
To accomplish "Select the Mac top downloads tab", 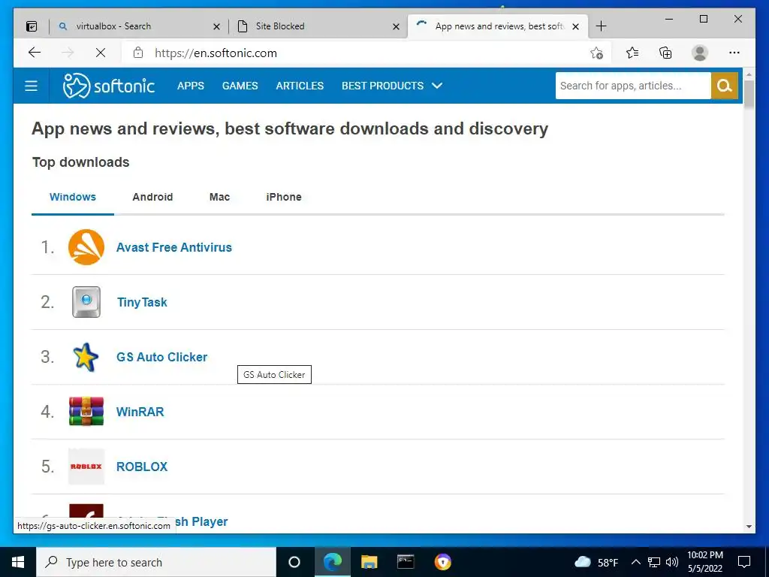I will tap(219, 198).
